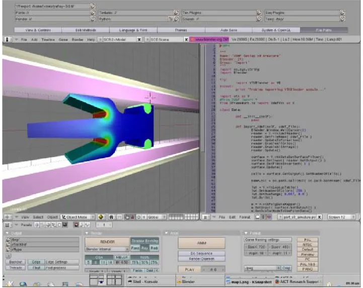The width and height of the screenshot is (363, 288).
Task: Select the rotate manipulator circle icon
Action: click(138, 217)
